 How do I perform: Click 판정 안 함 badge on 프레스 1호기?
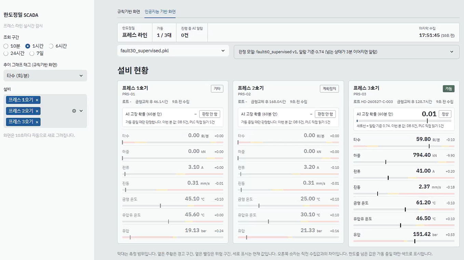(210, 114)
